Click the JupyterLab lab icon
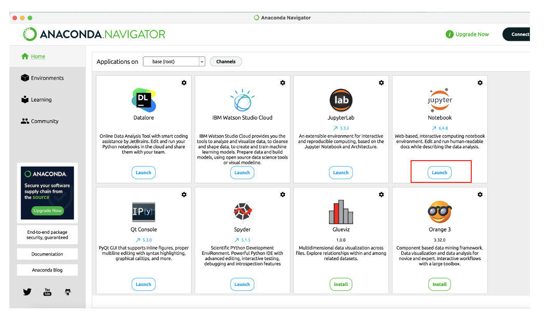Viewport: 546px width, 314px height. (341, 100)
